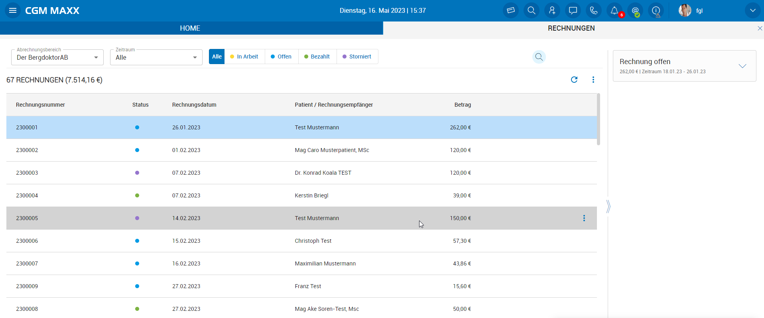The width and height of the screenshot is (764, 318).
Task: Sort by Rechnungsnummer column header
Action: (40, 105)
